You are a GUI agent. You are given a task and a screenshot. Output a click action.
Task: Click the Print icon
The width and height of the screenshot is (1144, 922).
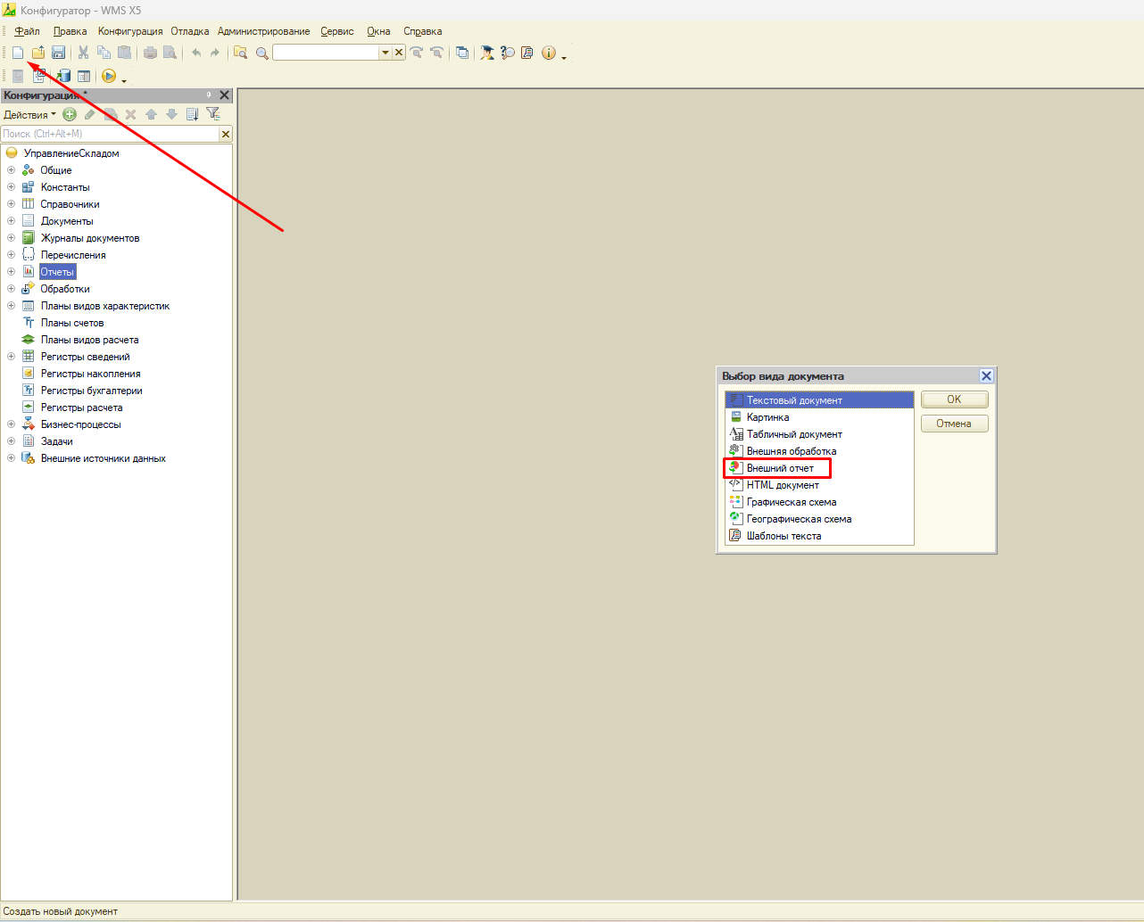tap(150, 53)
